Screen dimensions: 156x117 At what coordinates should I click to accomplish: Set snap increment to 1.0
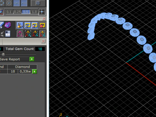[x=34, y=12]
